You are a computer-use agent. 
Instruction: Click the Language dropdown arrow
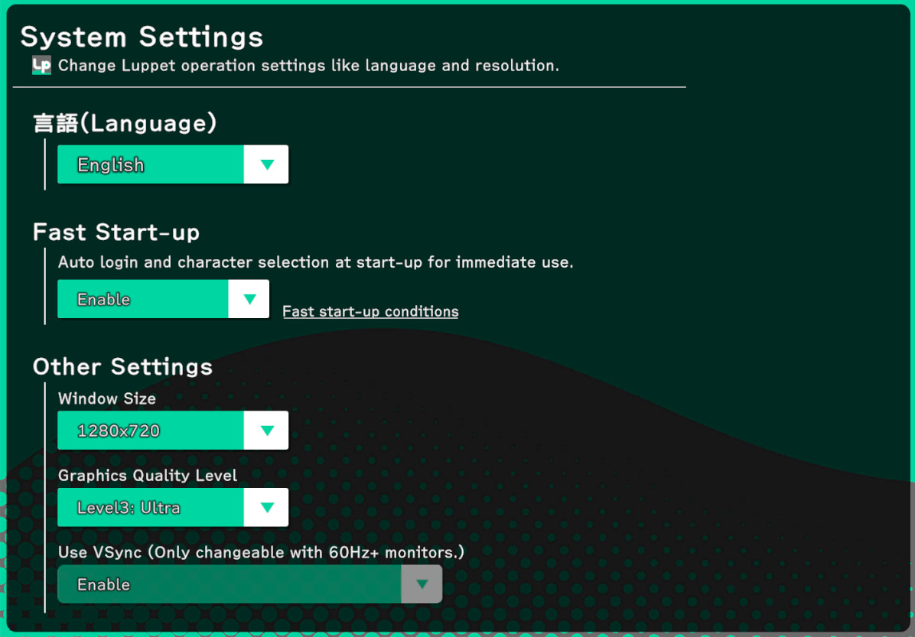click(x=266, y=164)
